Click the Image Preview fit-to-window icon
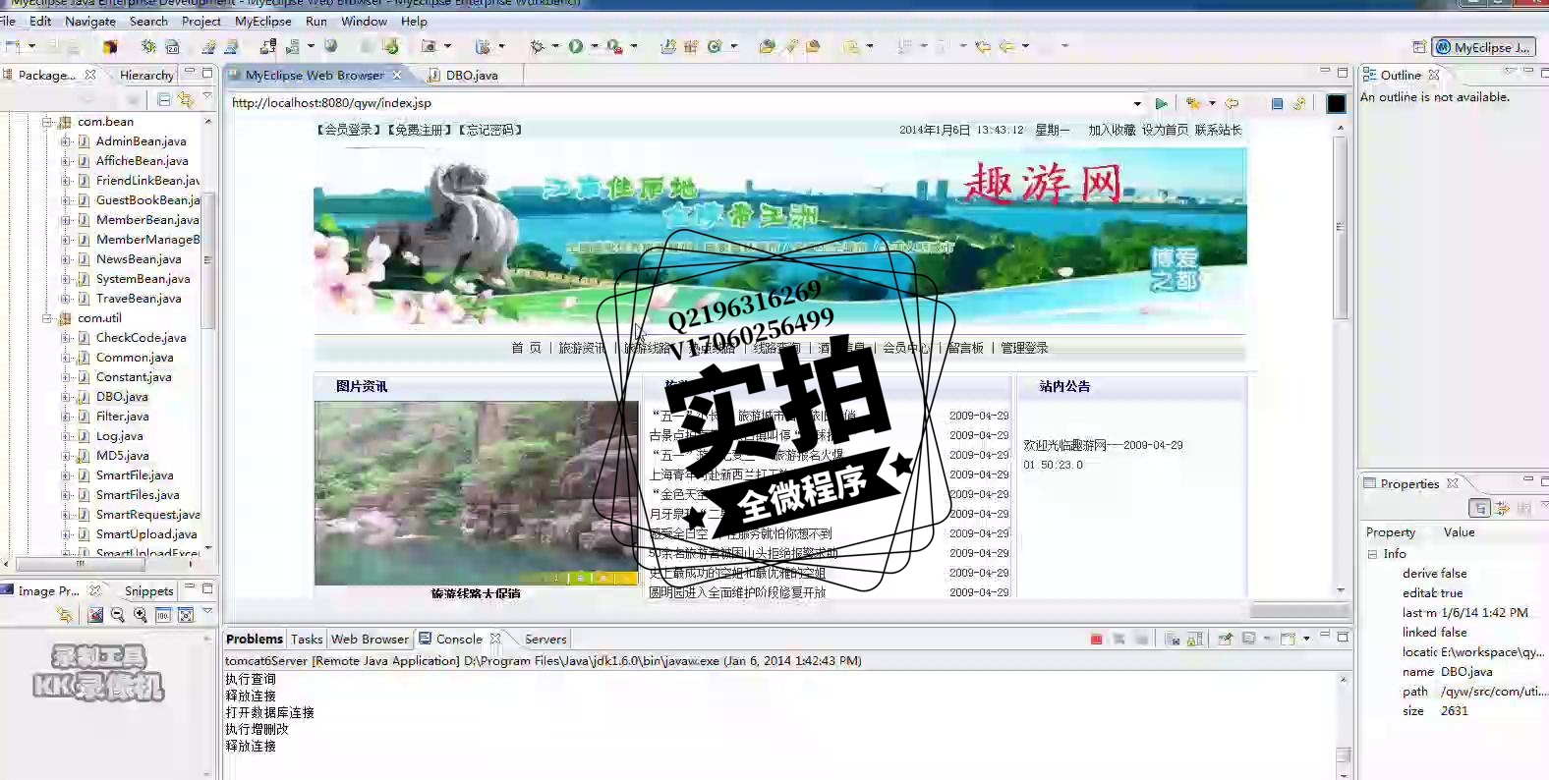 (186, 615)
